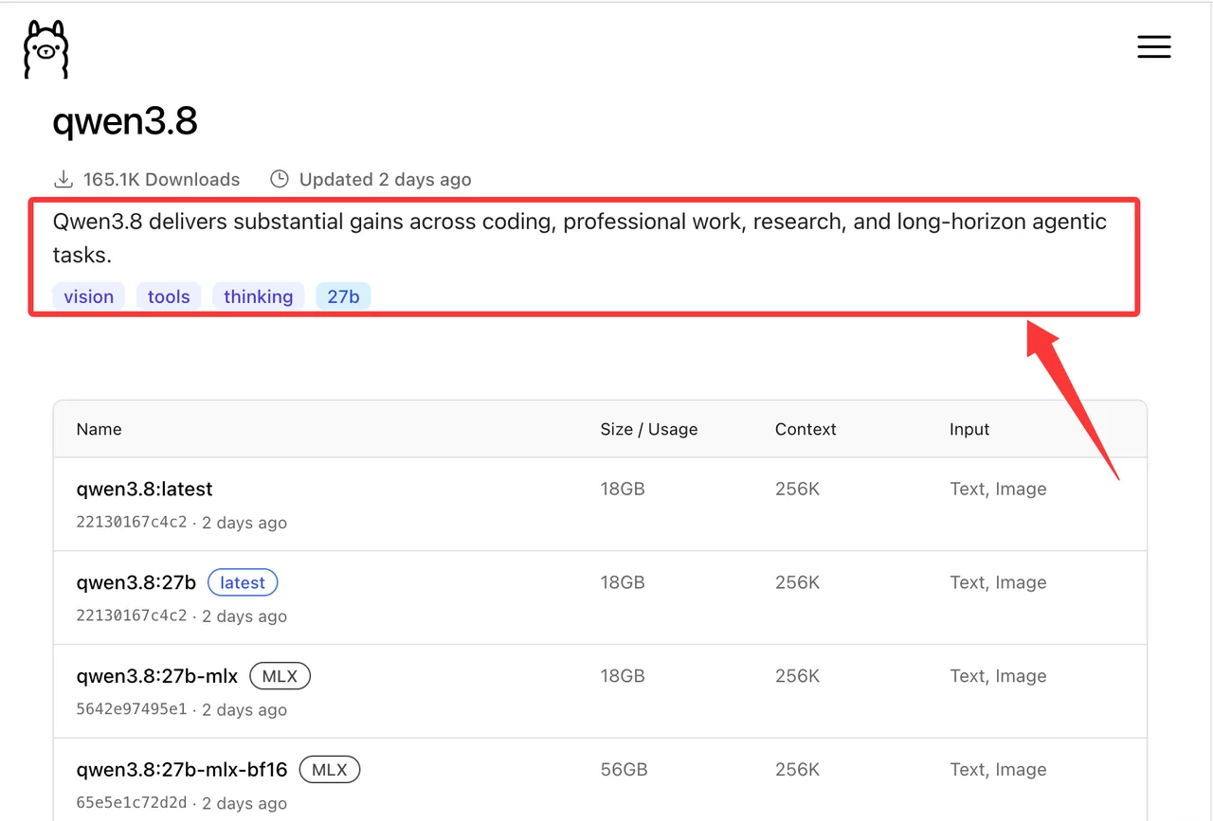
Task: Open the qwen3.8:27b model tag
Action: tap(136, 582)
